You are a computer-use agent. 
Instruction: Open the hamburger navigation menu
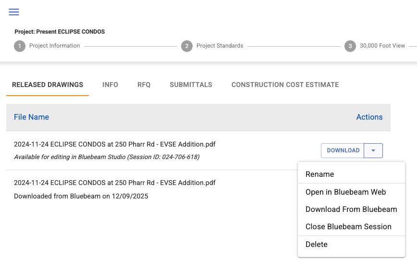pyautogui.click(x=14, y=12)
